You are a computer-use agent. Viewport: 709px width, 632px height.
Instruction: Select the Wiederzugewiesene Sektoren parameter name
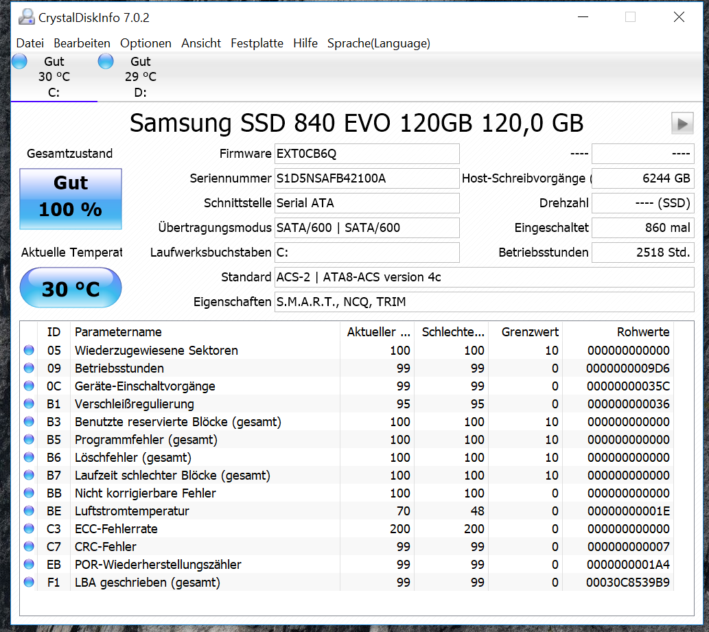click(156, 351)
